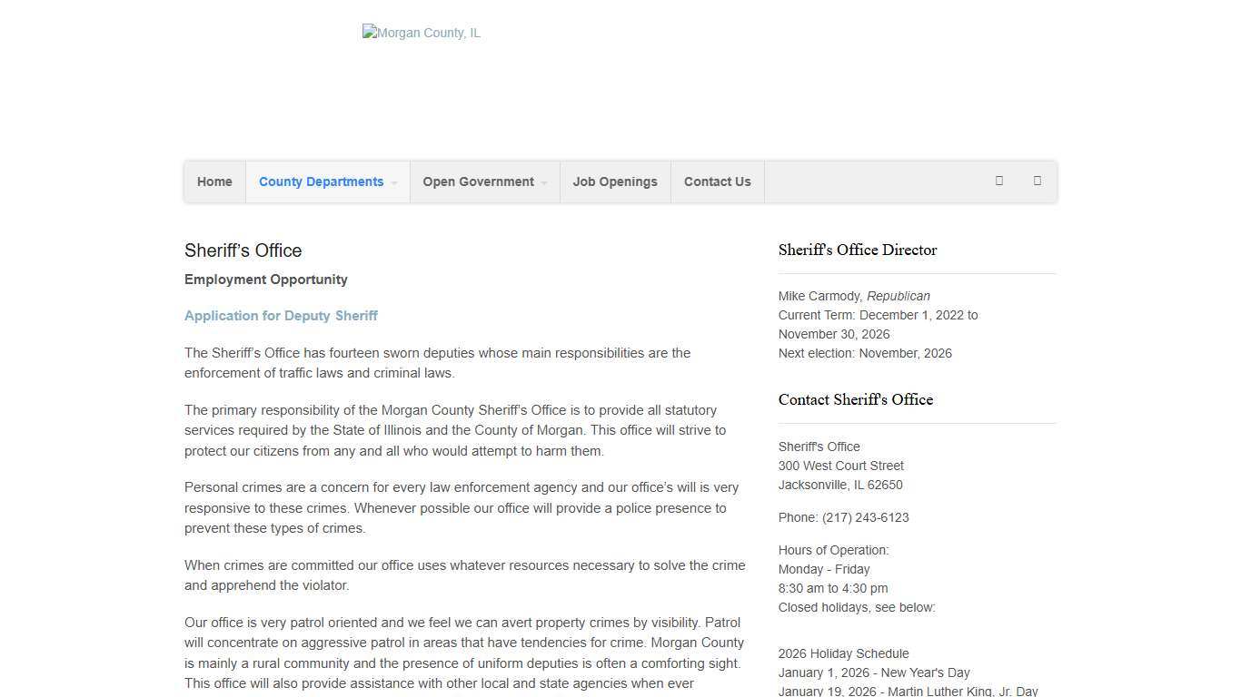Click the Contact Sheriff's Office sidebar heading
Screen dimensions: 1241x697
855,399
